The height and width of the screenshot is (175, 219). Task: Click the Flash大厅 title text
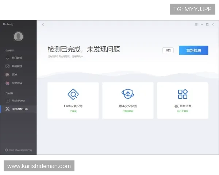click(8, 24)
